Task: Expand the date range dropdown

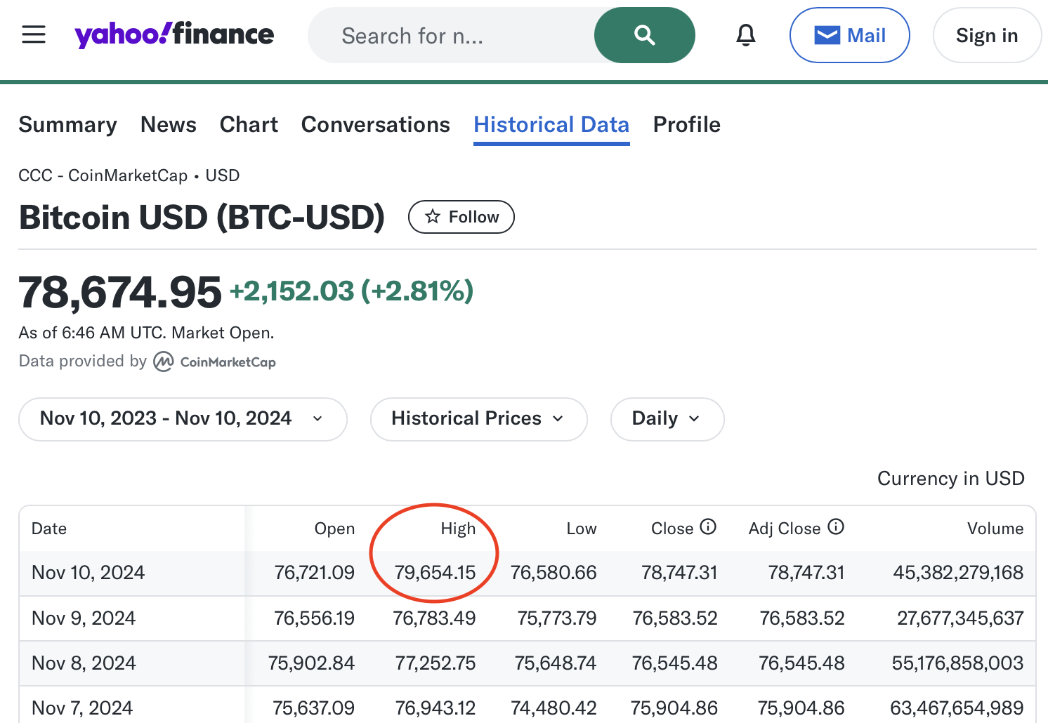Action: click(x=183, y=419)
